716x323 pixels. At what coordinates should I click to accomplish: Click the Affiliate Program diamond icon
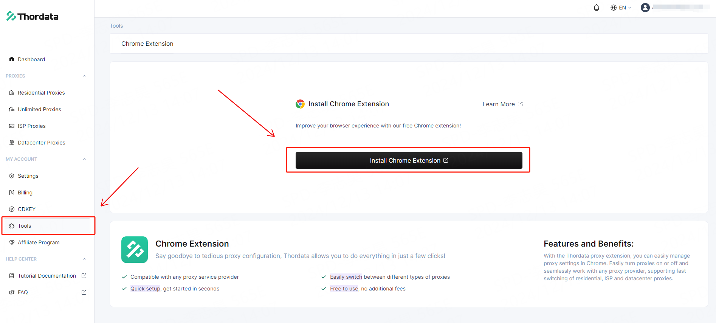tap(12, 242)
